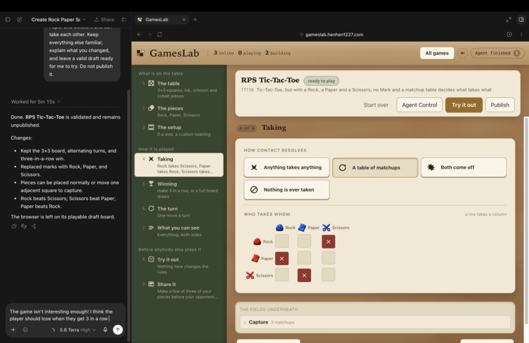Open step 1 The table
The height and width of the screenshot is (343, 529).
click(x=179, y=89)
